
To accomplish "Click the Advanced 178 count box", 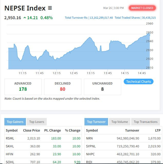I will point(23,87).
